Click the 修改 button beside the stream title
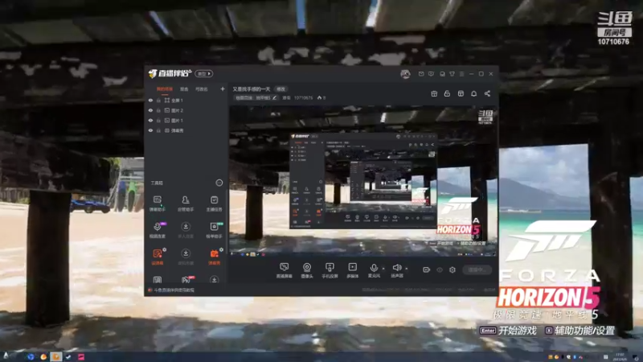The width and height of the screenshot is (643, 362). [x=281, y=89]
